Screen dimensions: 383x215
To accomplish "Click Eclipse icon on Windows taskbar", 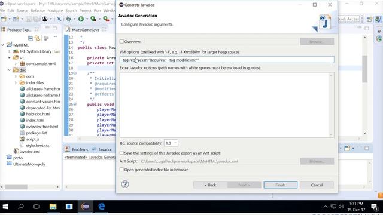I will pos(85,207).
